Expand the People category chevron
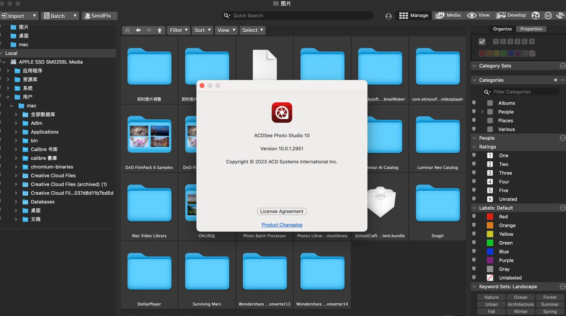The height and width of the screenshot is (316, 566). coord(482,112)
